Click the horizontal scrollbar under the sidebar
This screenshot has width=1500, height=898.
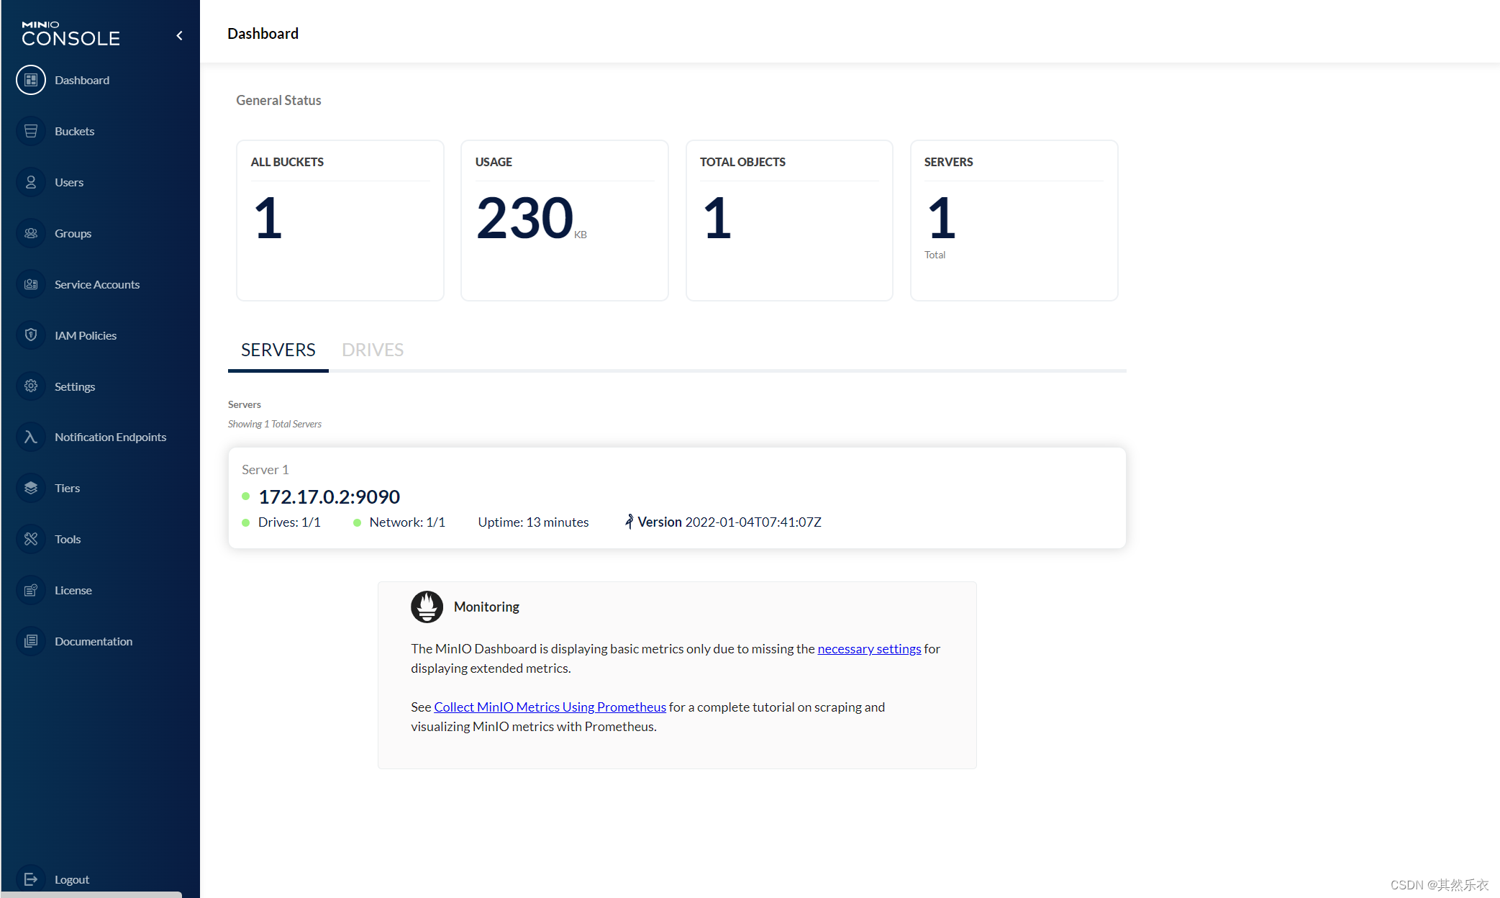pyautogui.click(x=91, y=894)
